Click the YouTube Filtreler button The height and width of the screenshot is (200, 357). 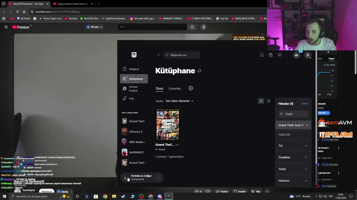click(94, 27)
